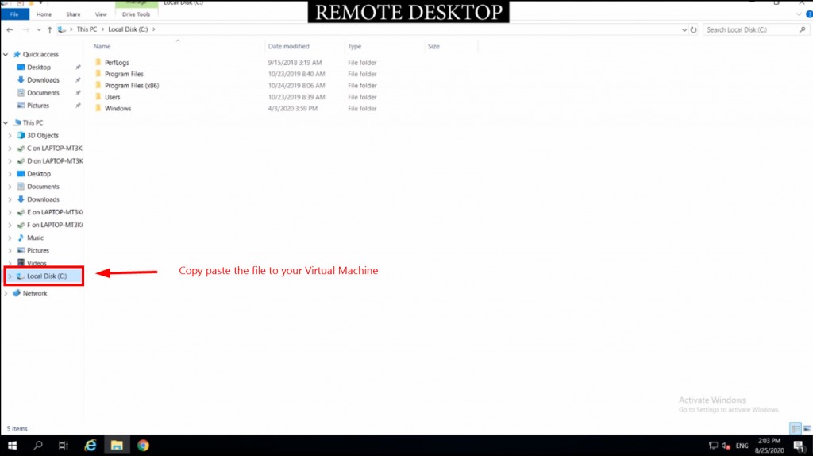
Task: Expand the 3D Objects node
Action: coord(10,135)
